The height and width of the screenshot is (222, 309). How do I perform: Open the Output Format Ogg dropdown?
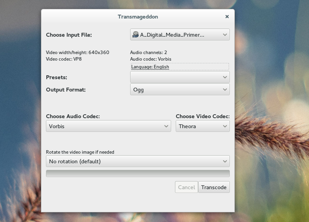pyautogui.click(x=180, y=90)
